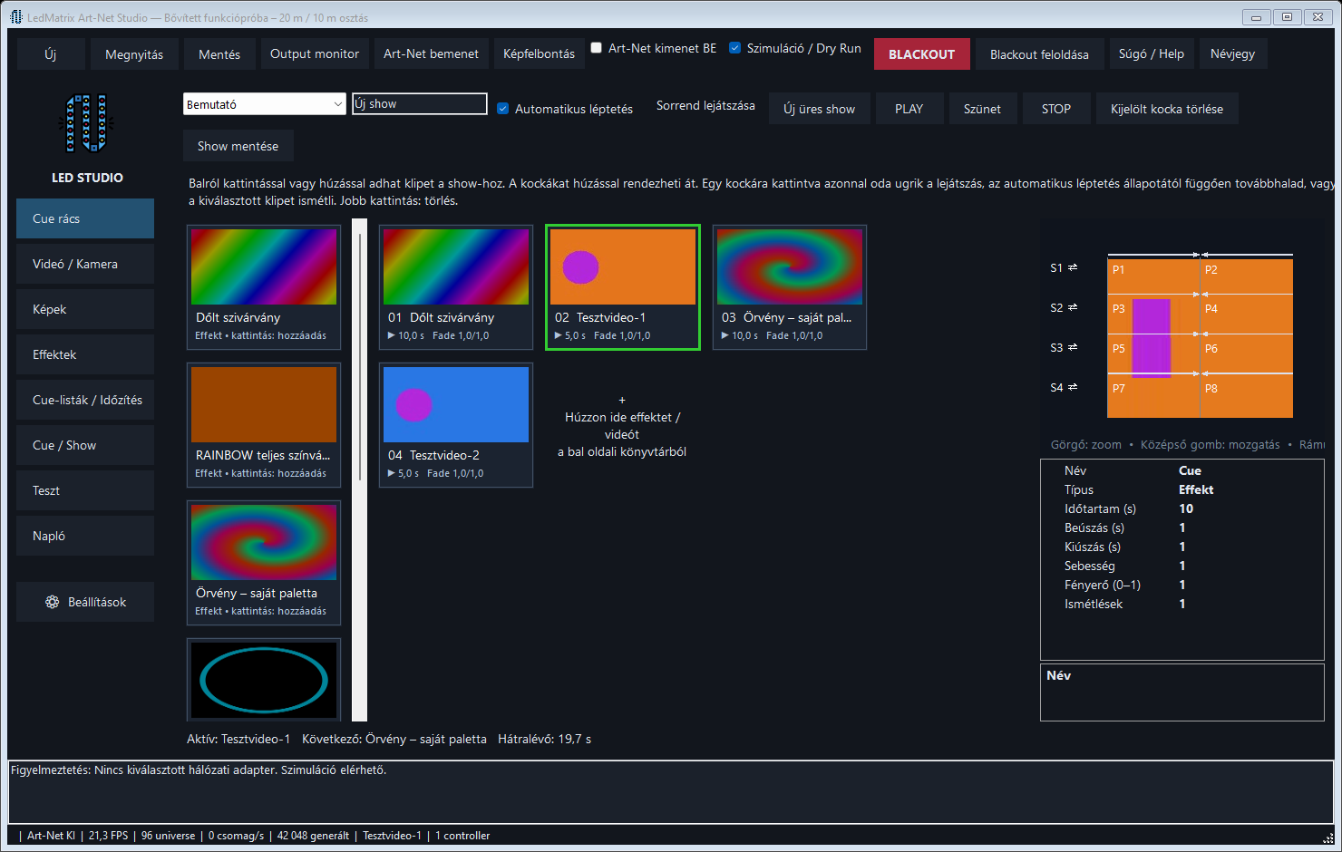The image size is (1342, 852).
Task: Click the swap arrows icon beside S2
Action: pos(1073,307)
